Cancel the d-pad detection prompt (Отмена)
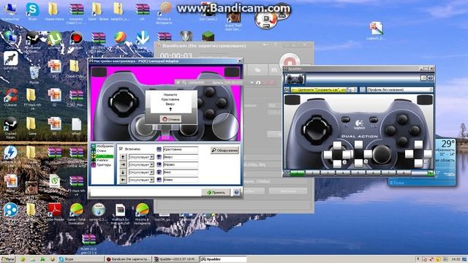The image size is (468, 263). tap(171, 119)
